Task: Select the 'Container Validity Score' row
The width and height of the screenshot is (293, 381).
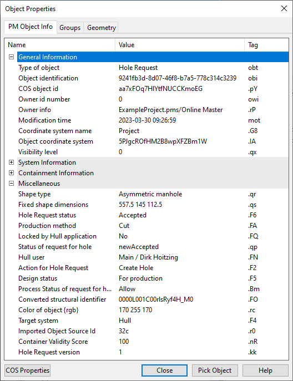Action: (x=153, y=342)
